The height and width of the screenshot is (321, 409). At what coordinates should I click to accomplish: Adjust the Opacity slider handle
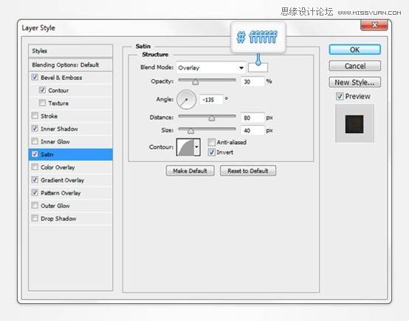pyautogui.click(x=196, y=83)
